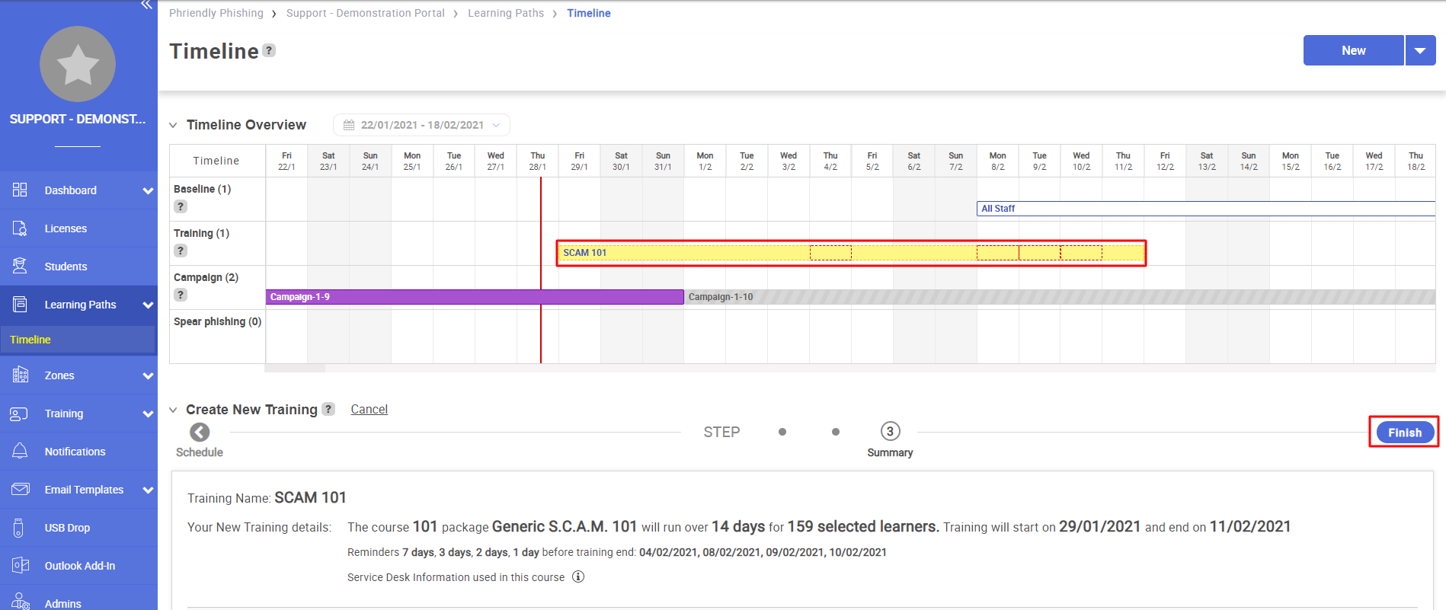Click the second step dot in wizard
Screen dimensions: 1446x610
point(836,432)
